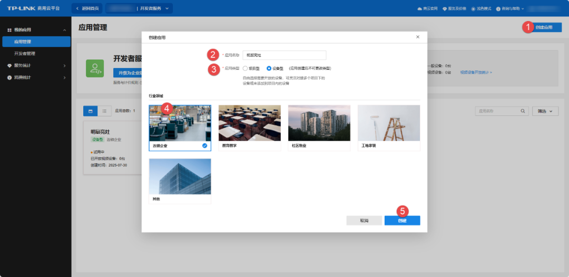Open 服务及价格 in top bar
Image resolution: width=569 pixels, height=277 pixels.
445,9
